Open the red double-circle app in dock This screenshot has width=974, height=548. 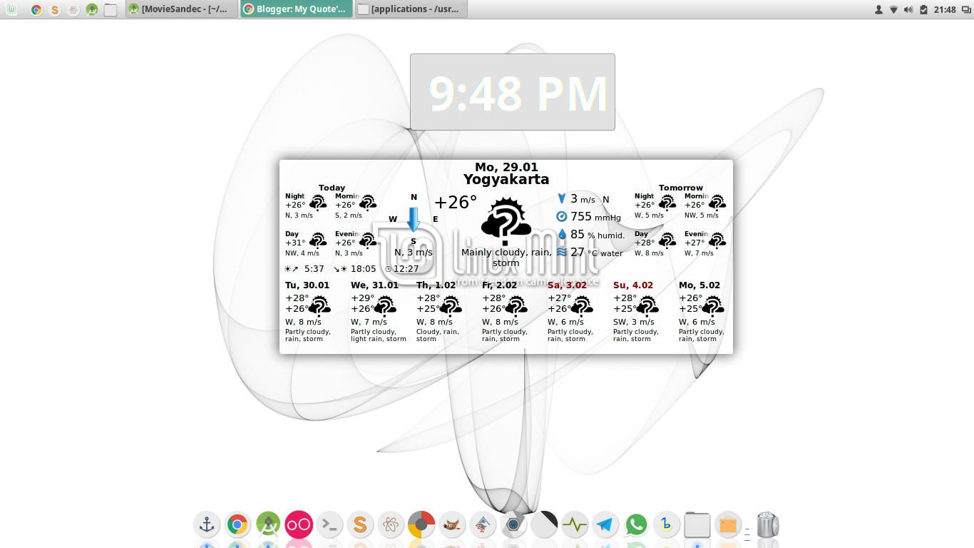[x=299, y=525]
